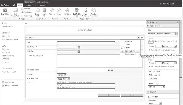Select Yes for fixed height
Viewport: 183px width, 105px height.
[150, 46]
